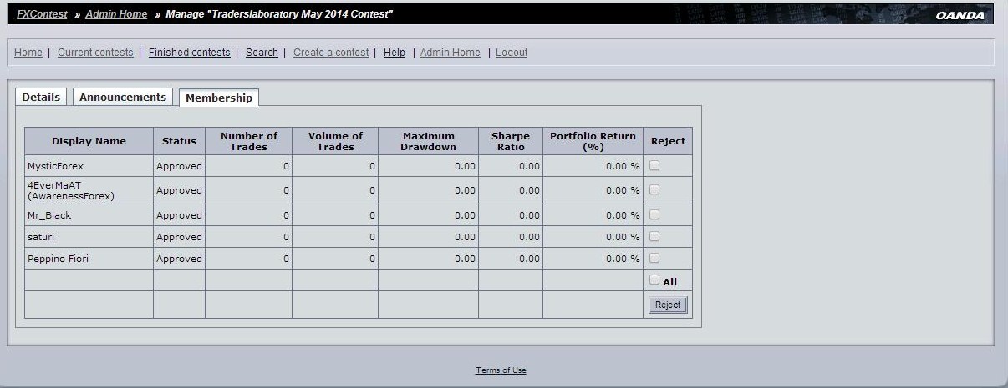
Task: Select saturi display name
Action: coord(41,237)
